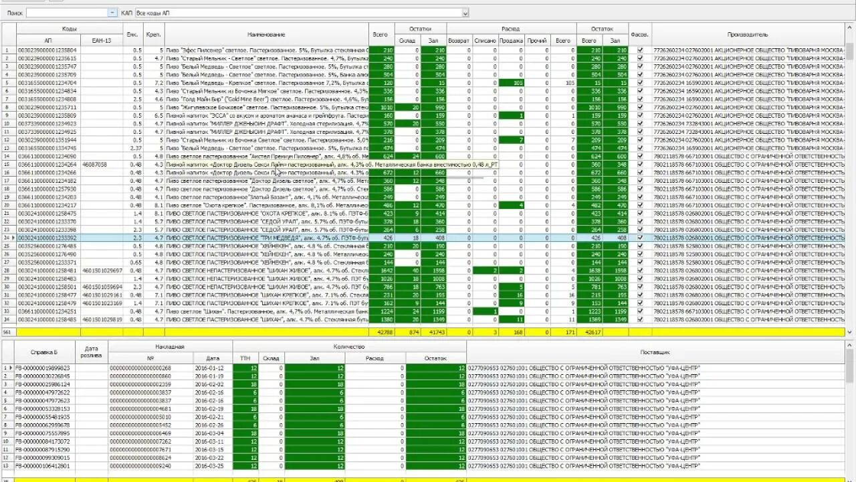Select row "Эфес Пилсенер" beer name
The width and height of the screenshot is (856, 482).
point(266,50)
